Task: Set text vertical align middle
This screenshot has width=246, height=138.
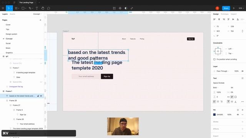Action: tap(232, 102)
